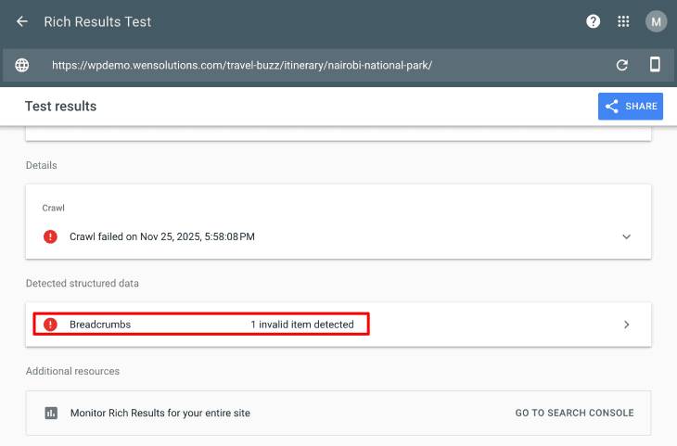Open the Breadcrumbs row chevron
Screen dimensions: 677x446
tap(626, 325)
